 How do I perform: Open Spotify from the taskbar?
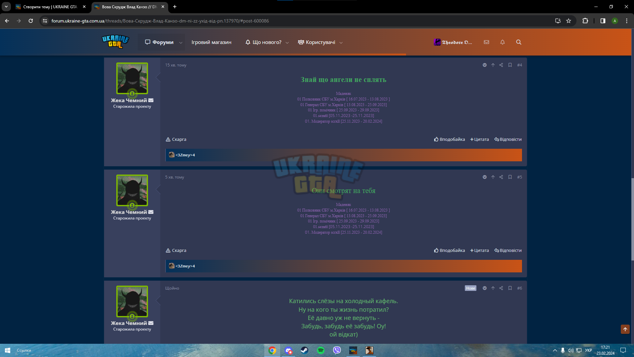pos(321,350)
